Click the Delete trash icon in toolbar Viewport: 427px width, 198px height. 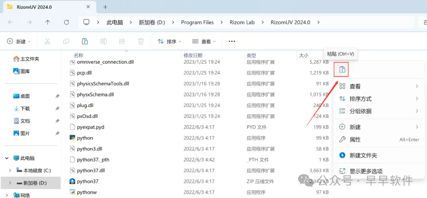(x=140, y=41)
